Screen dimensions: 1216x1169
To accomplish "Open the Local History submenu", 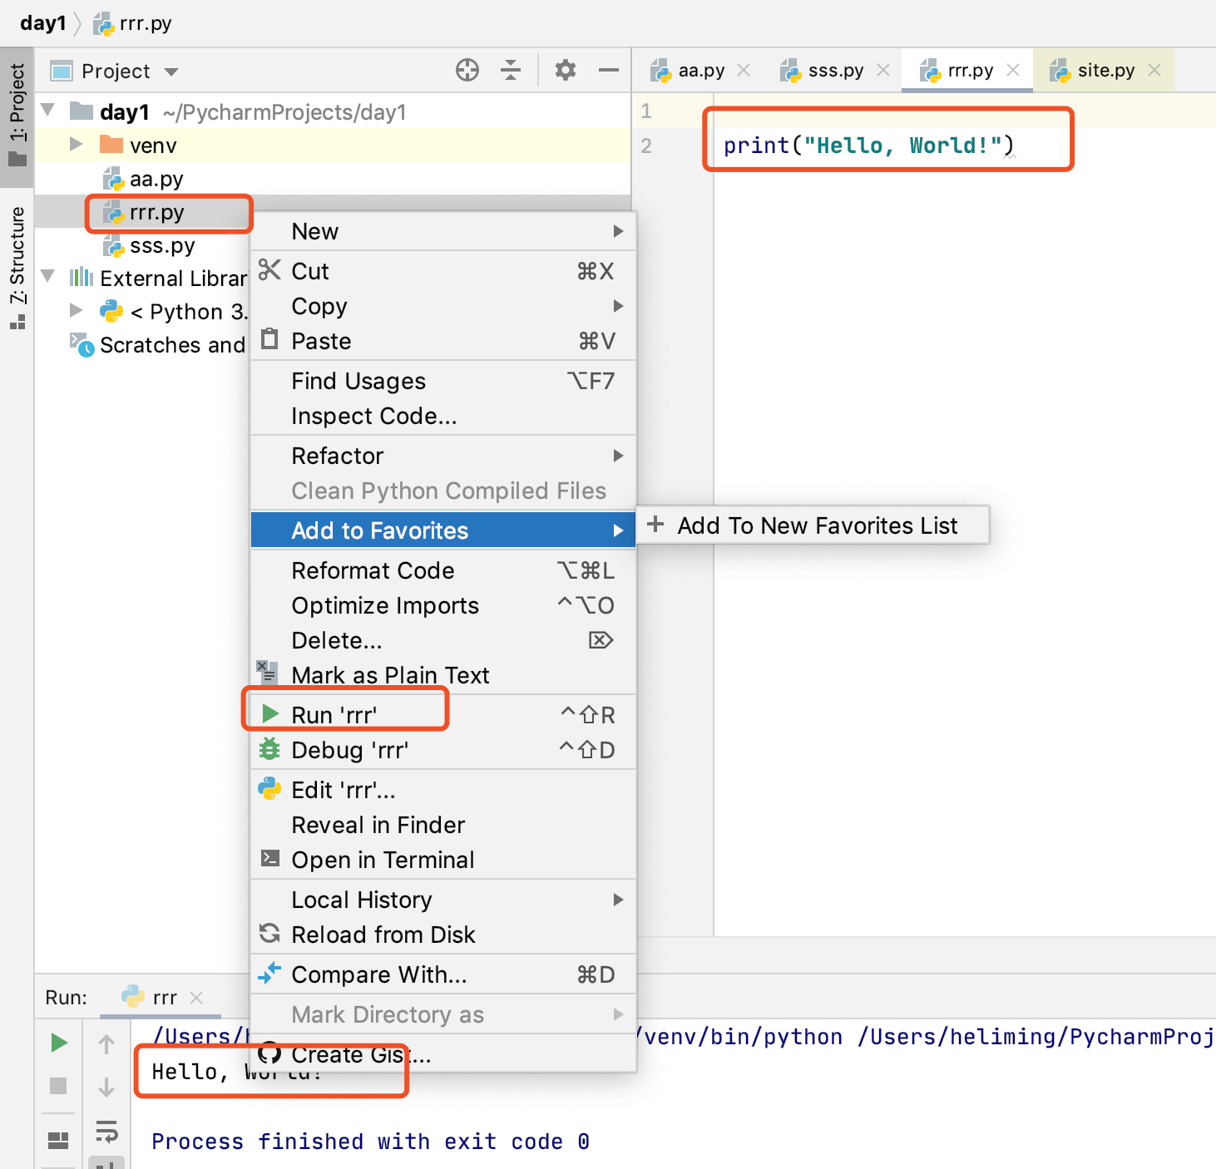I will click(x=443, y=900).
